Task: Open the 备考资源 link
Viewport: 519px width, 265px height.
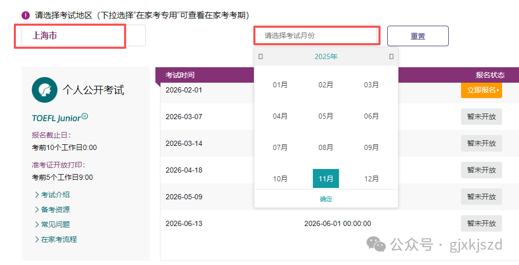Action: point(55,210)
